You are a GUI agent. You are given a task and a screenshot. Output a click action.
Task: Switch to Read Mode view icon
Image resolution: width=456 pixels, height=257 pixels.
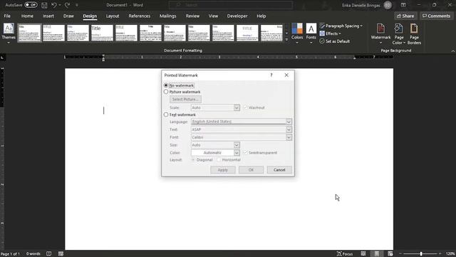363,254
